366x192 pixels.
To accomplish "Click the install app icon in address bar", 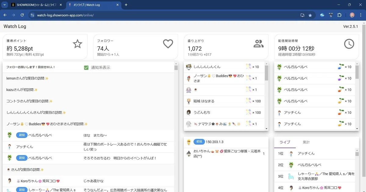I will tap(302, 15).
